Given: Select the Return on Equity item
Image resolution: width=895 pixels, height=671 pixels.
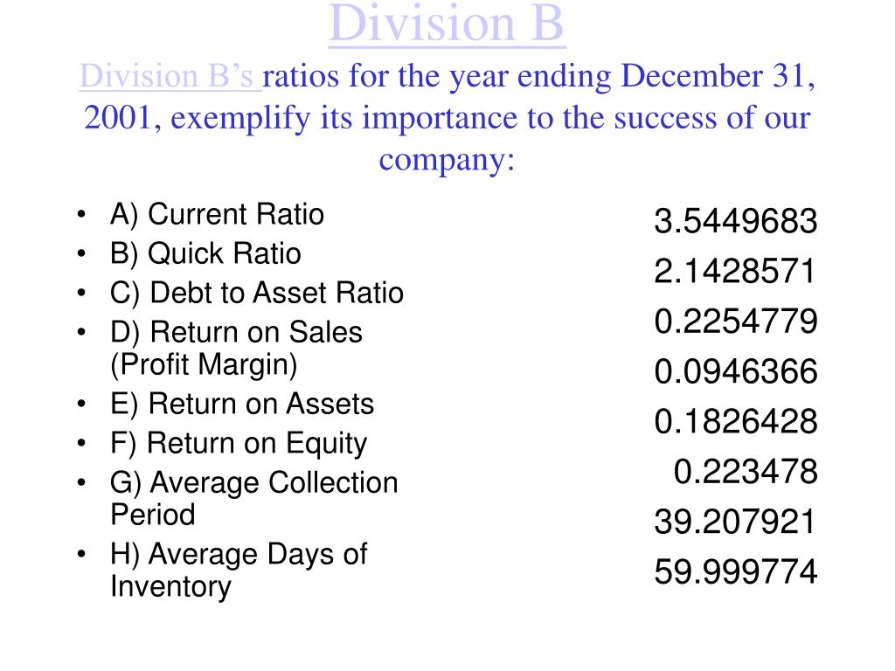Looking at the screenshot, I should coord(239,444).
